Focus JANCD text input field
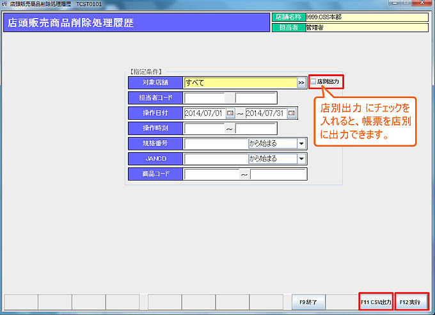This screenshot has height=315, width=435. (216, 159)
